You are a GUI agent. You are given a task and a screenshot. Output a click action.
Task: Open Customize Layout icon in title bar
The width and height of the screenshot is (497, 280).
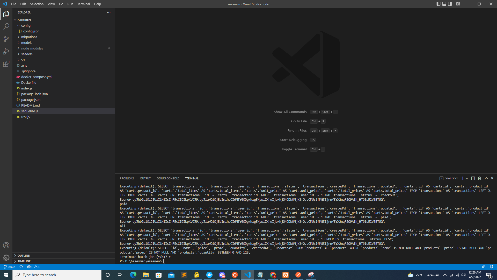click(458, 4)
